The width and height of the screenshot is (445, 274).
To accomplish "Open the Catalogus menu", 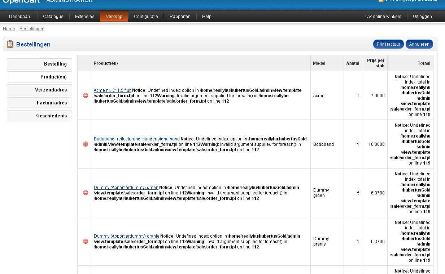I will pyautogui.click(x=53, y=17).
